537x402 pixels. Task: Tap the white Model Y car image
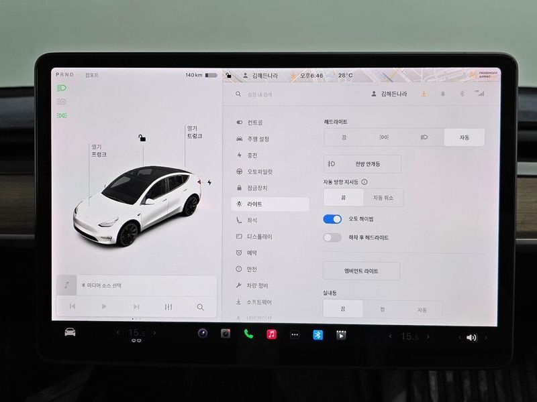[x=137, y=206]
